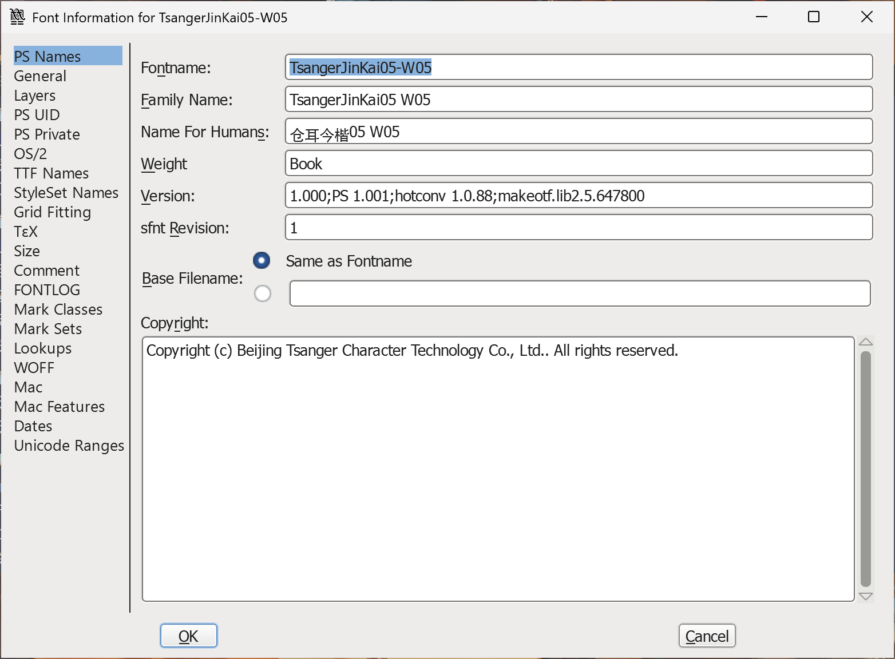Select the Dates section
The height and width of the screenshot is (659, 895).
click(x=33, y=426)
